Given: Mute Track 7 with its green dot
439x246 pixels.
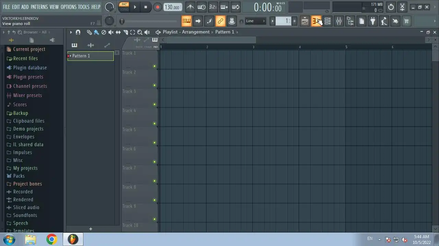Looking at the screenshot, I should pyautogui.click(x=154, y=181).
